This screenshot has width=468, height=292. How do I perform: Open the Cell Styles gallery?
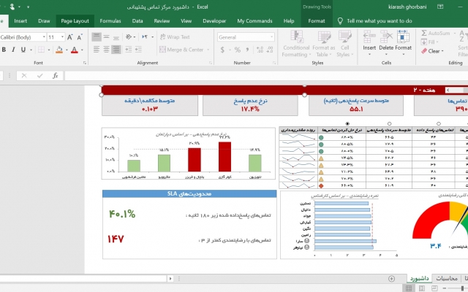(344, 44)
